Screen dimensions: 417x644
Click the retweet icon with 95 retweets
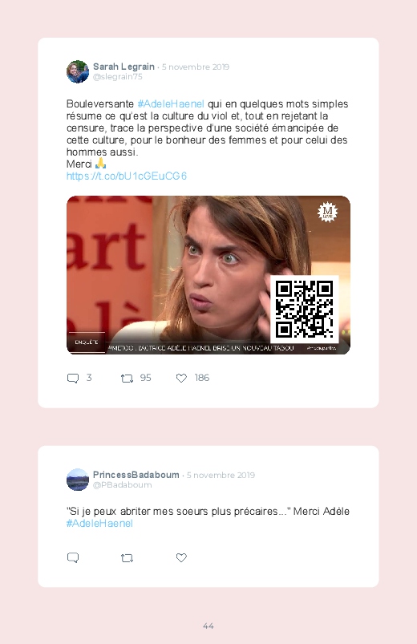pos(127,379)
